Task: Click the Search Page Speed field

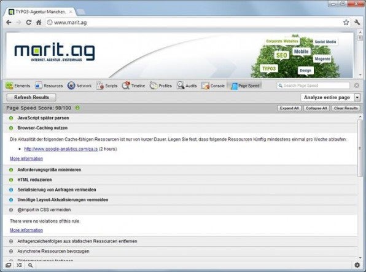Action: click(313, 86)
